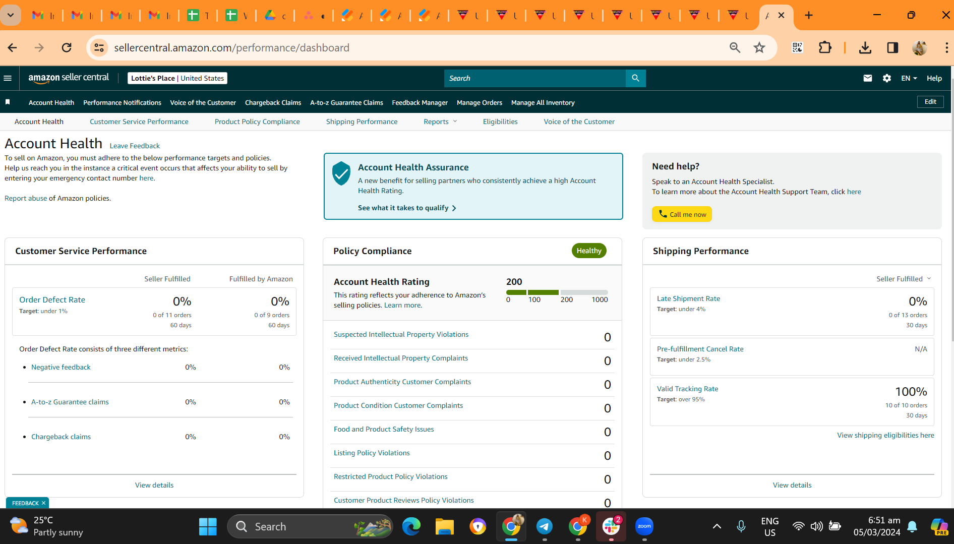Click See what it takes to qualify
Viewport: 954px width, 544px height.
(x=407, y=208)
